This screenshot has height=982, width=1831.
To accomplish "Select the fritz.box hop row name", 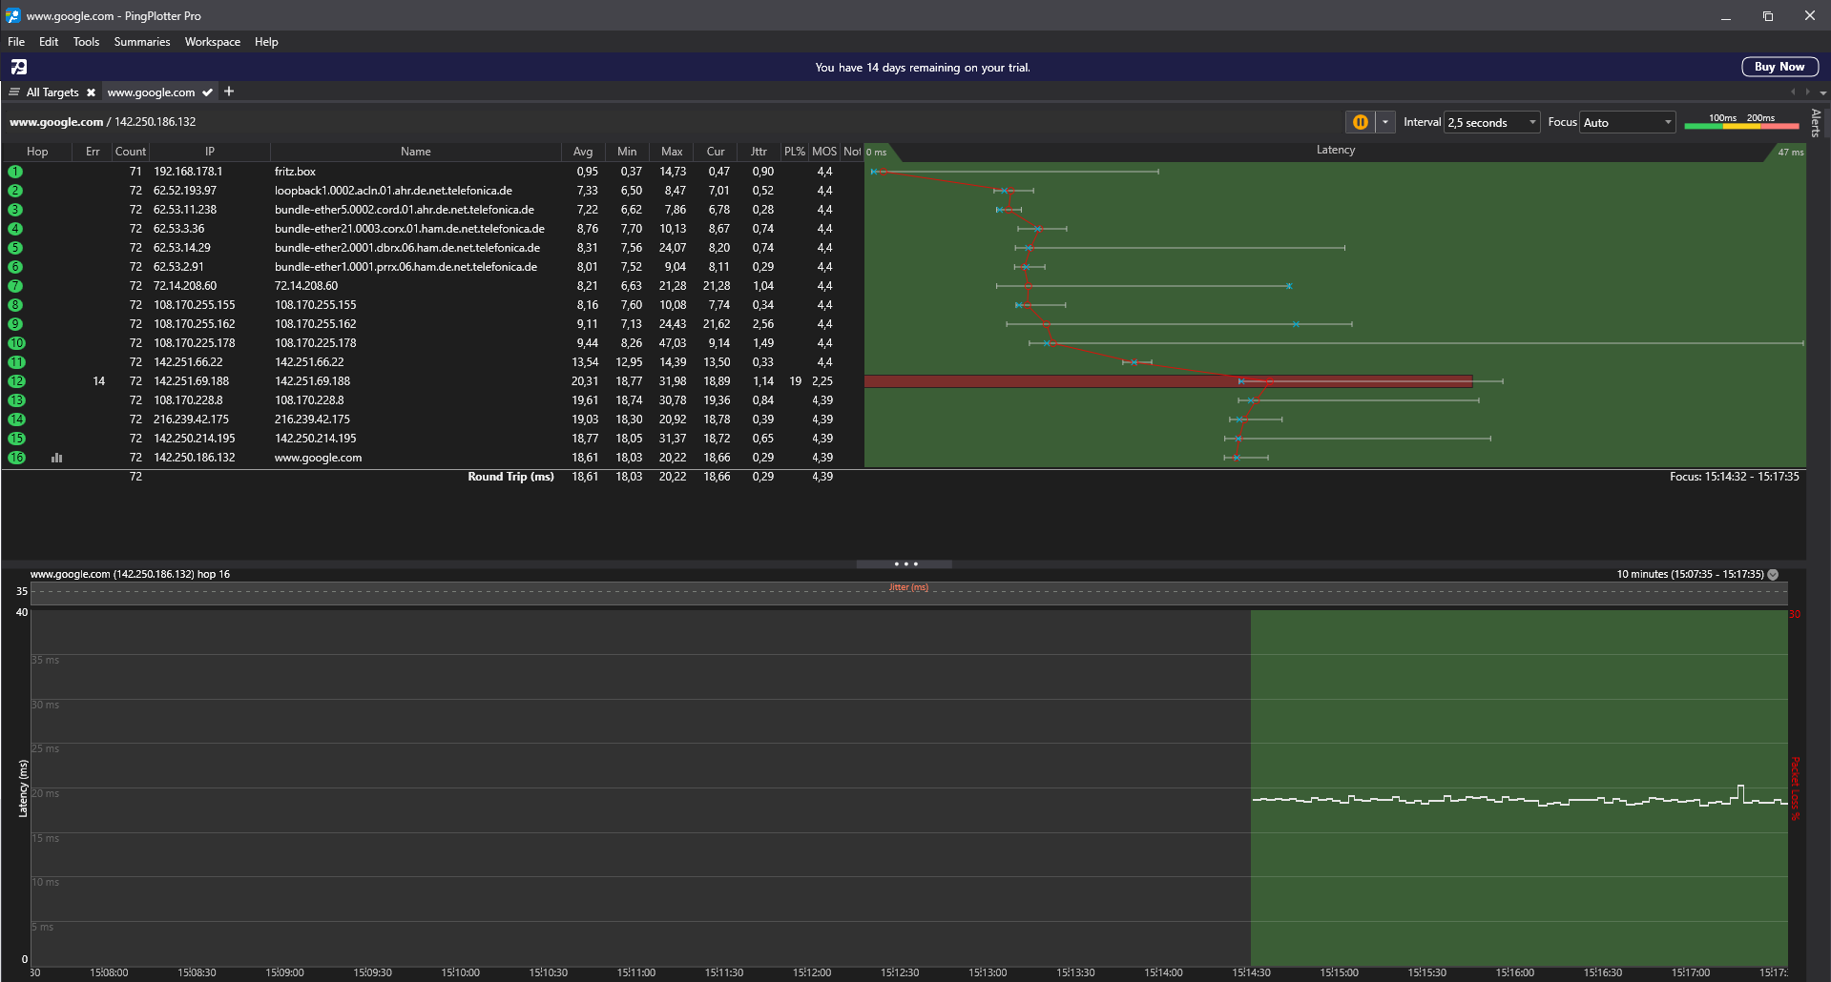I will (x=295, y=172).
